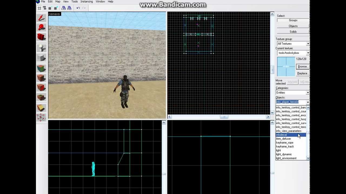Select item_defuser in the list
This screenshot has width=346, height=194.
291,139
